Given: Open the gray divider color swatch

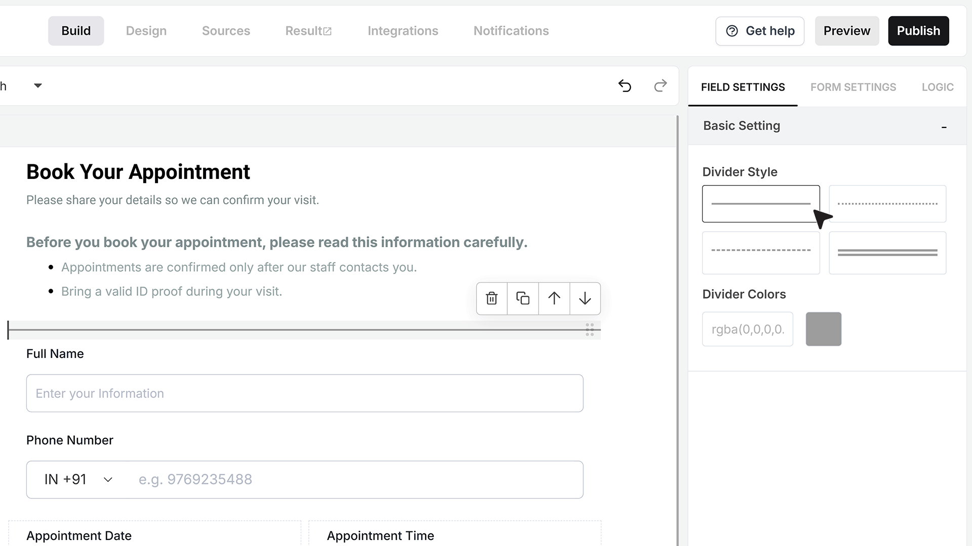Looking at the screenshot, I should 824,329.
